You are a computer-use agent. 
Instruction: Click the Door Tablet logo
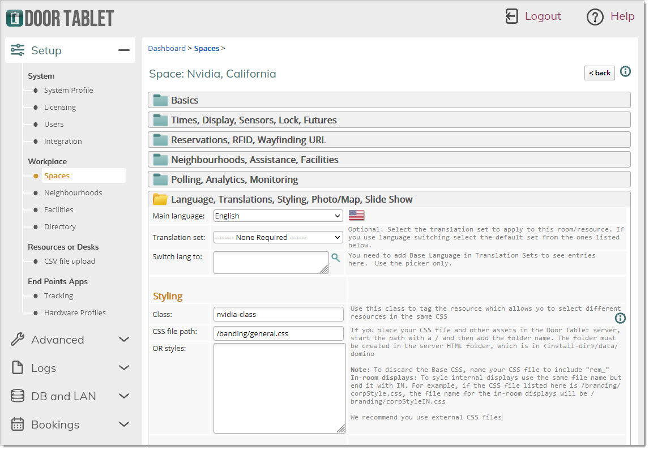click(60, 18)
